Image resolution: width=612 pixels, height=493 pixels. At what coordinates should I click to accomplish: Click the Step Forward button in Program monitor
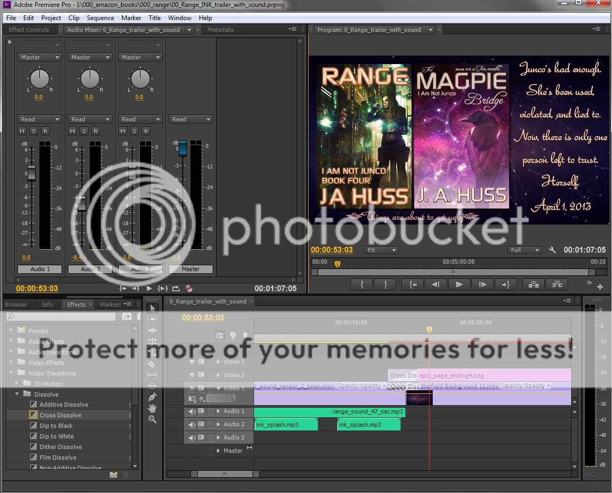[x=482, y=285]
